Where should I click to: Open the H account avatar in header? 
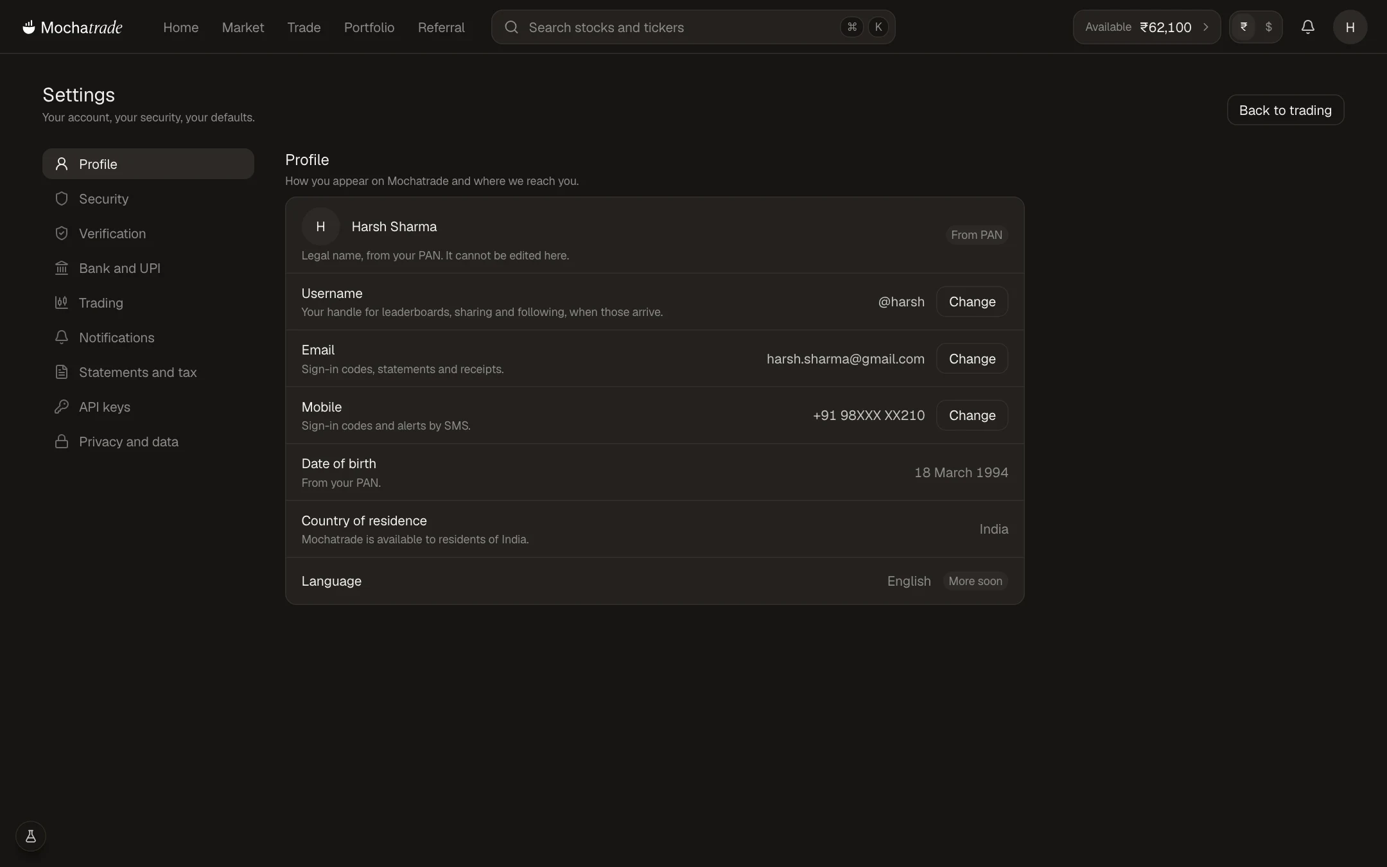[1350, 27]
